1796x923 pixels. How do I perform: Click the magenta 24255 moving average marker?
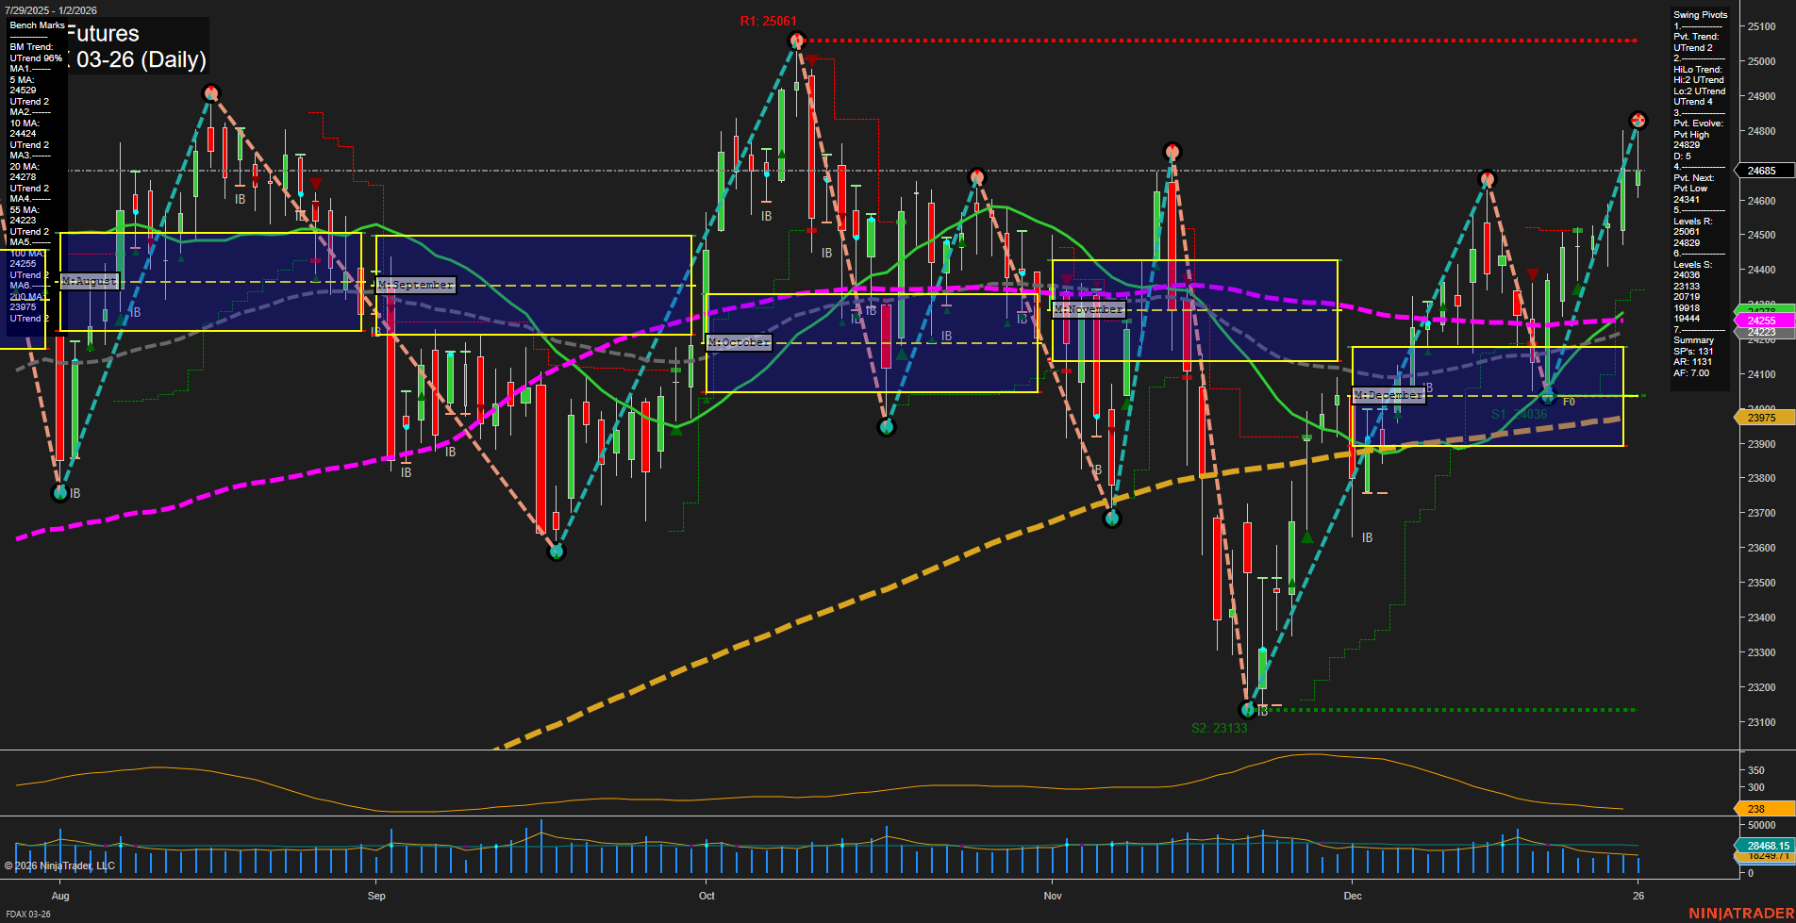pos(1760,321)
